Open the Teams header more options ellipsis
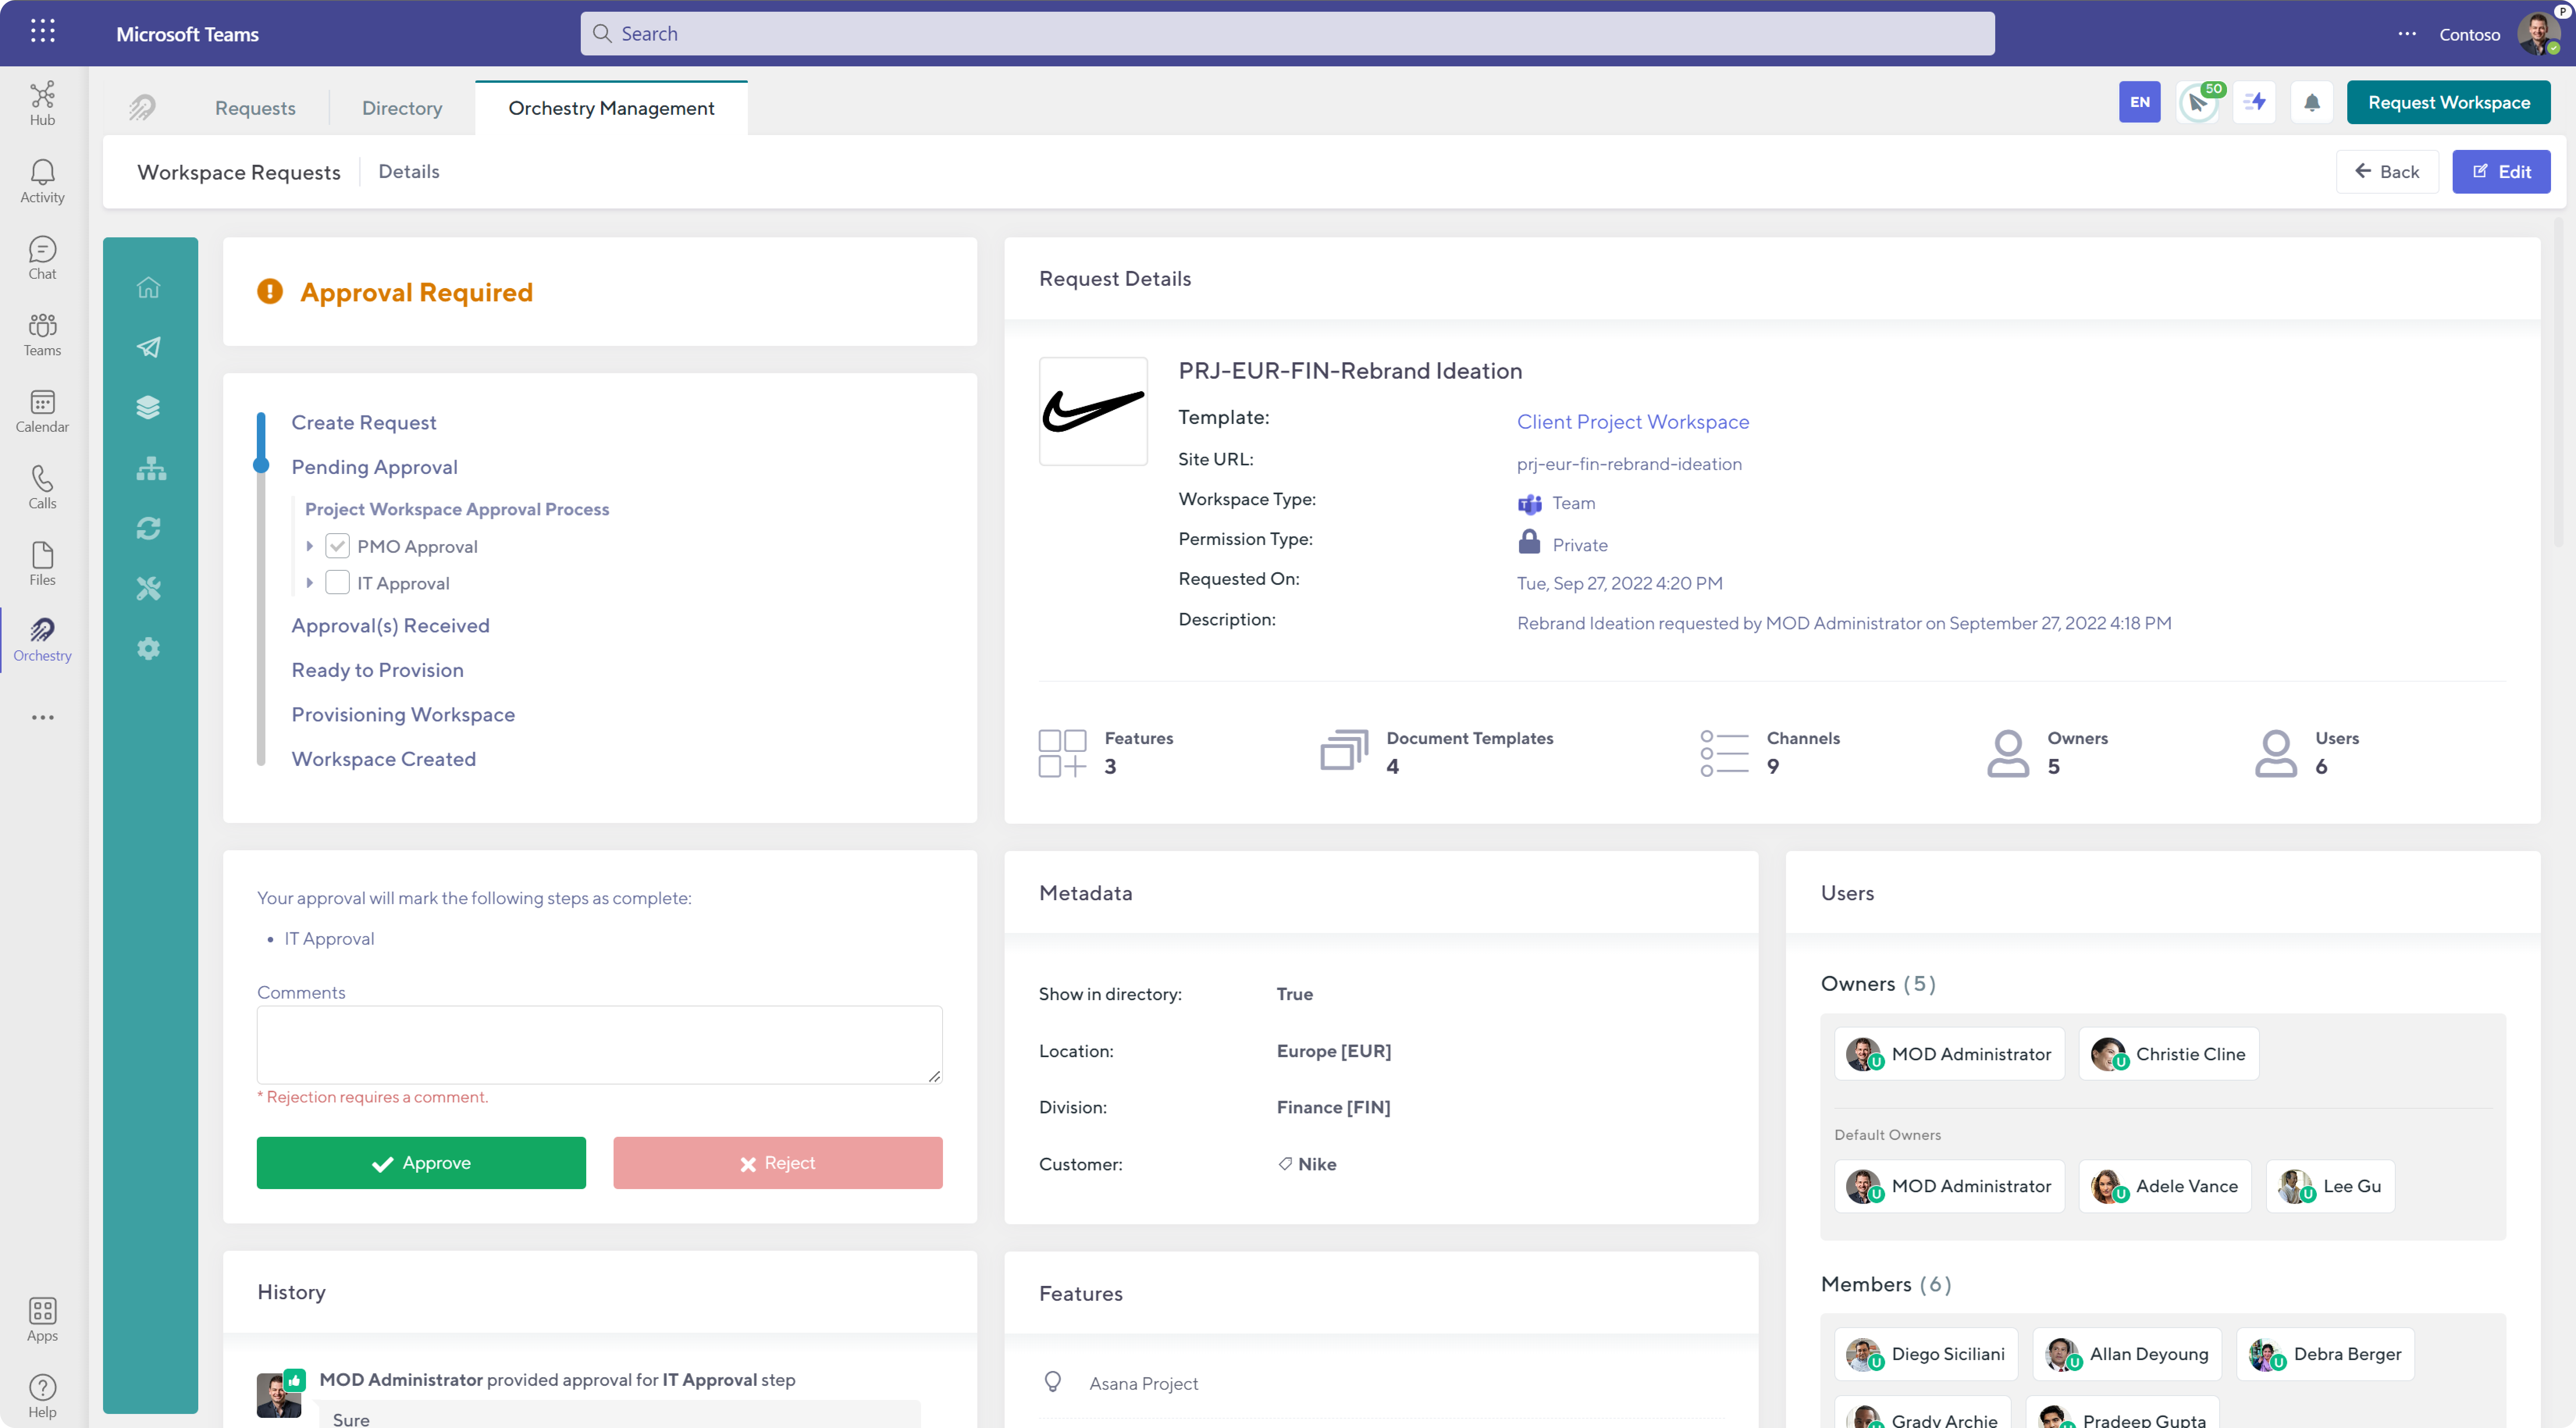 [2407, 34]
